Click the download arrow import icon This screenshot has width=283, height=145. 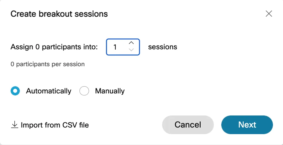click(14, 125)
